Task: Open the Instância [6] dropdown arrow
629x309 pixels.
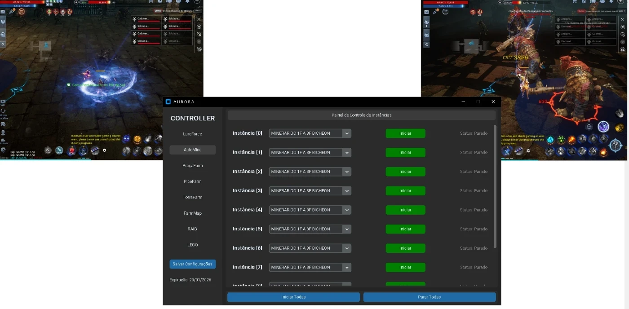Action: click(346, 248)
